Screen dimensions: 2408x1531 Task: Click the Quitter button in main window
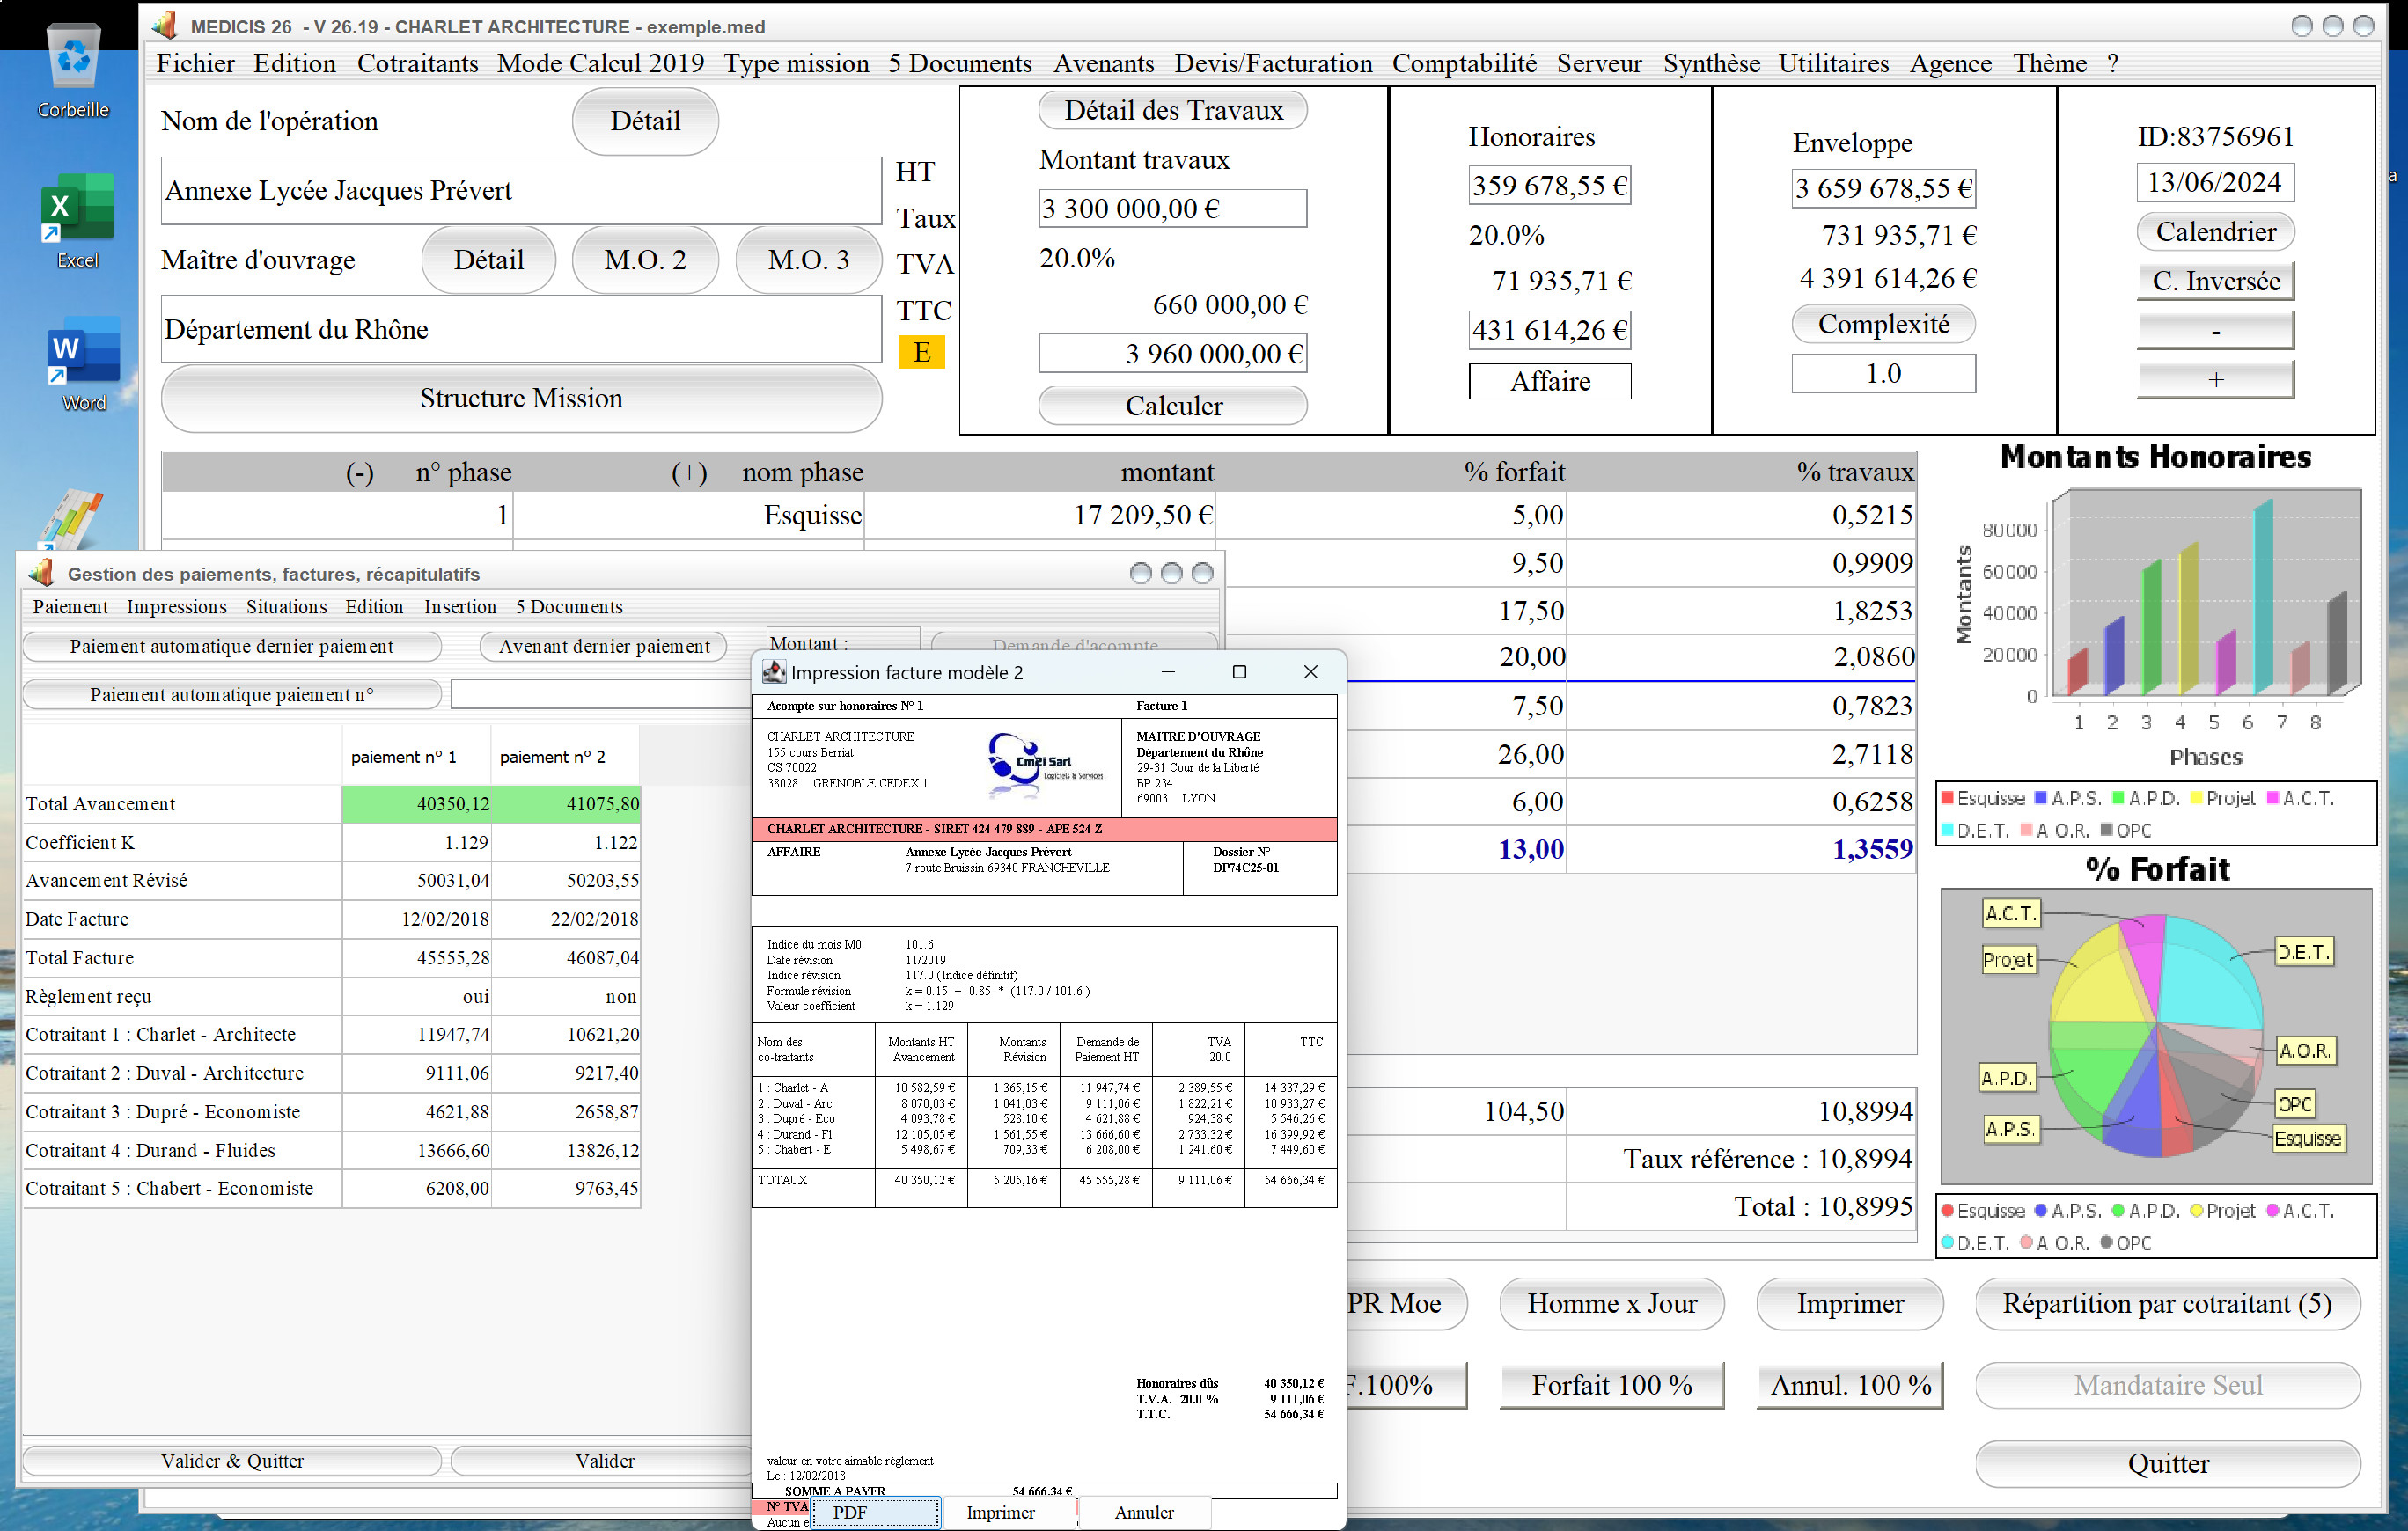(x=2167, y=1464)
